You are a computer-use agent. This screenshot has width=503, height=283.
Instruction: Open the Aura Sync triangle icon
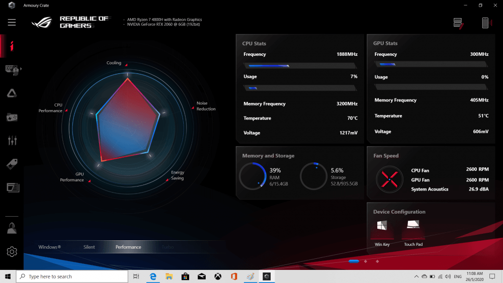click(x=12, y=93)
